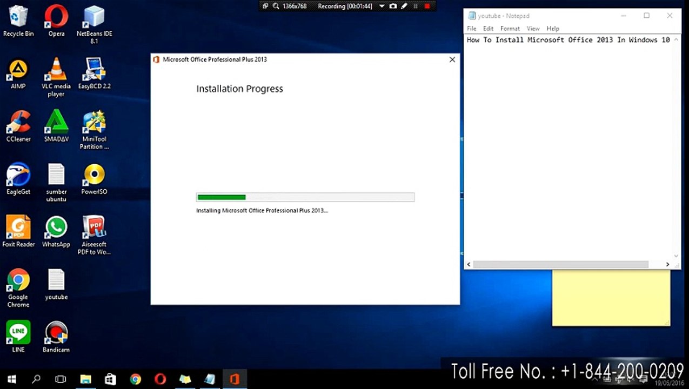Click the taskbar search magnifier
This screenshot has height=389, width=689.
click(x=36, y=379)
